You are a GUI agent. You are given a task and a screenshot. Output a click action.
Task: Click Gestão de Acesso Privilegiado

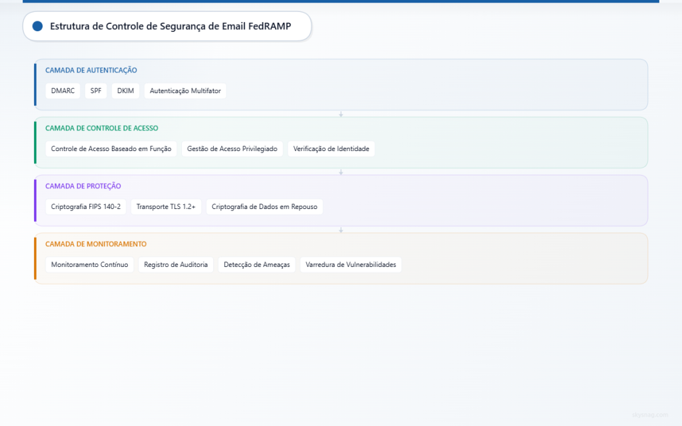[232, 148]
